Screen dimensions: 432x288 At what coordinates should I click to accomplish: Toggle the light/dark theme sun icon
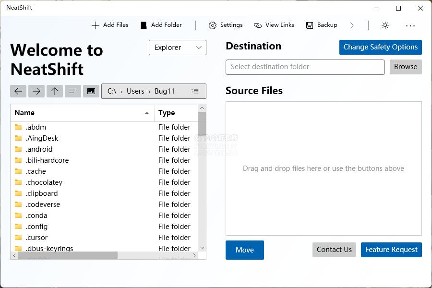(x=385, y=25)
